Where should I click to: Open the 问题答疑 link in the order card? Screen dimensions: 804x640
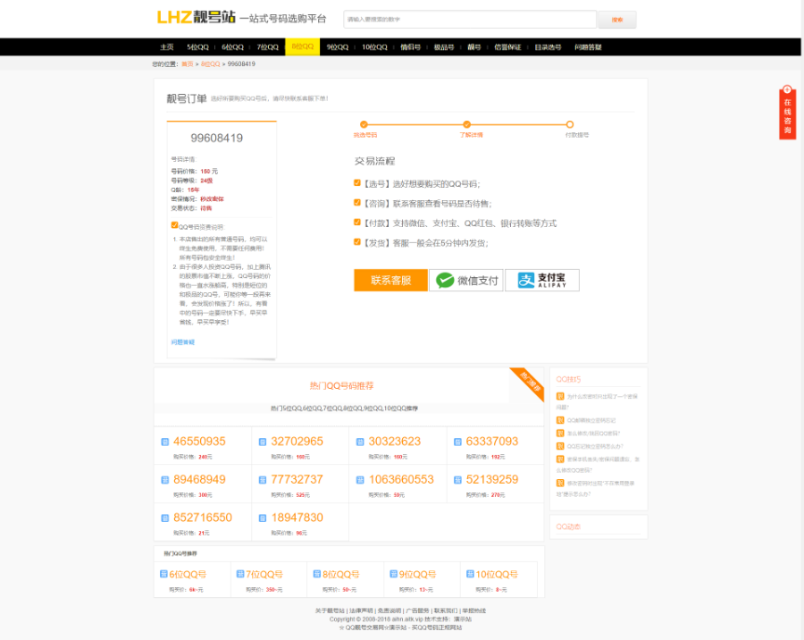click(x=182, y=341)
